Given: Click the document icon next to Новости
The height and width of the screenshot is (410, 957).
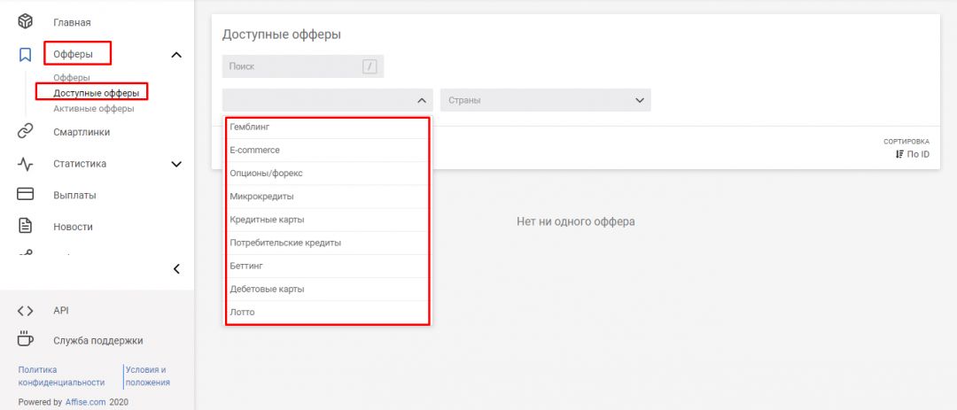Looking at the screenshot, I should [x=26, y=226].
